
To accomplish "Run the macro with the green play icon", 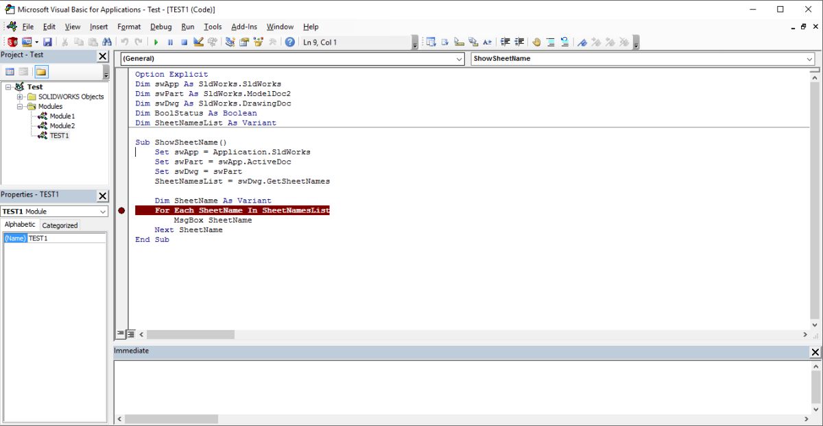I will (156, 42).
